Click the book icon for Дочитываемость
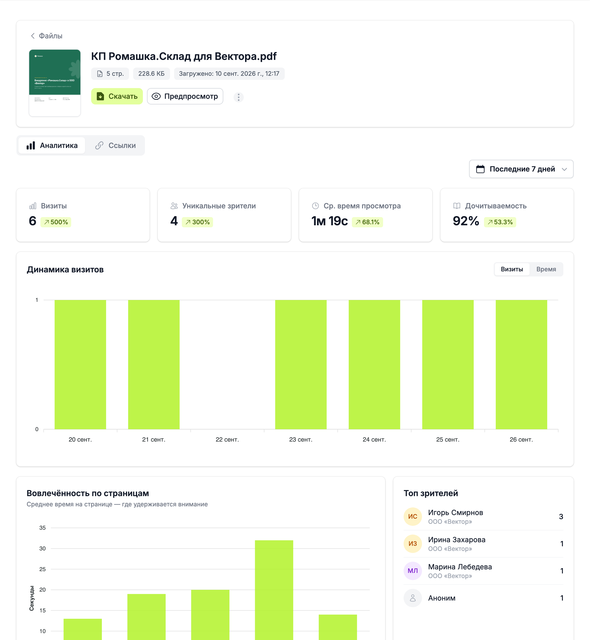Viewport: 590px width, 640px height. click(x=457, y=206)
